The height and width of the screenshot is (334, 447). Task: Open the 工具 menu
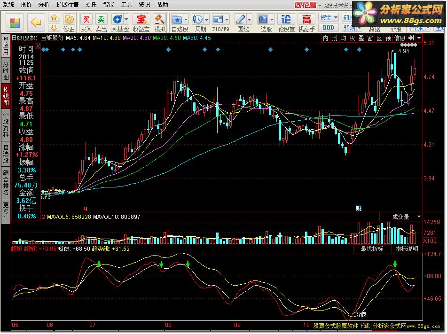[126, 5]
